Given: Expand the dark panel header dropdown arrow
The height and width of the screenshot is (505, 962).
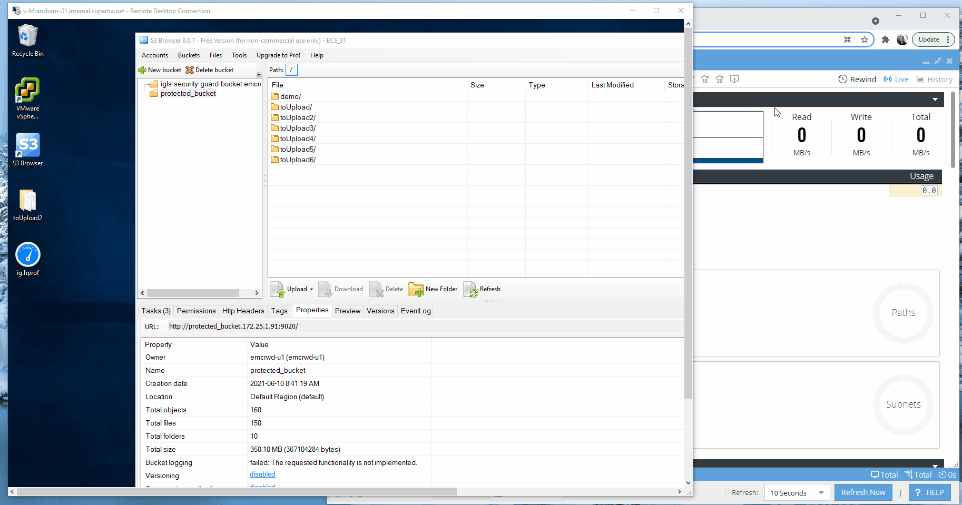Looking at the screenshot, I should [935, 100].
